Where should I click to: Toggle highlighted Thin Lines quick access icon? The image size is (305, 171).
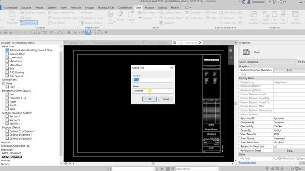click(88, 32)
